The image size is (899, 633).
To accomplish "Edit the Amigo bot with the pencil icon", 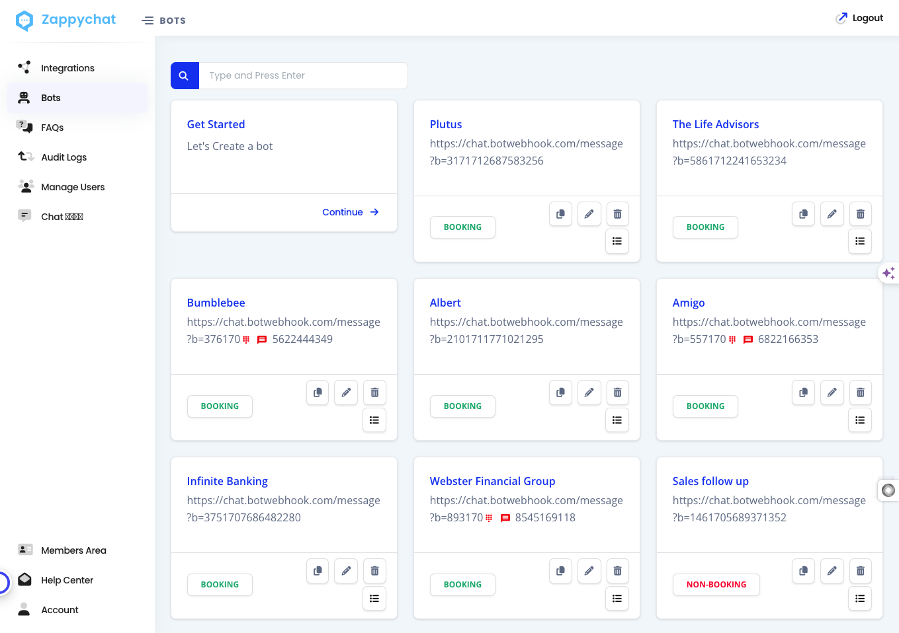I will (832, 392).
